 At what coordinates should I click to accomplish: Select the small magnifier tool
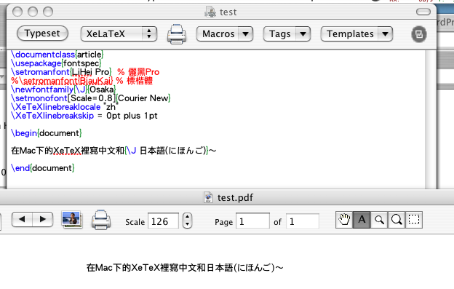379,220
